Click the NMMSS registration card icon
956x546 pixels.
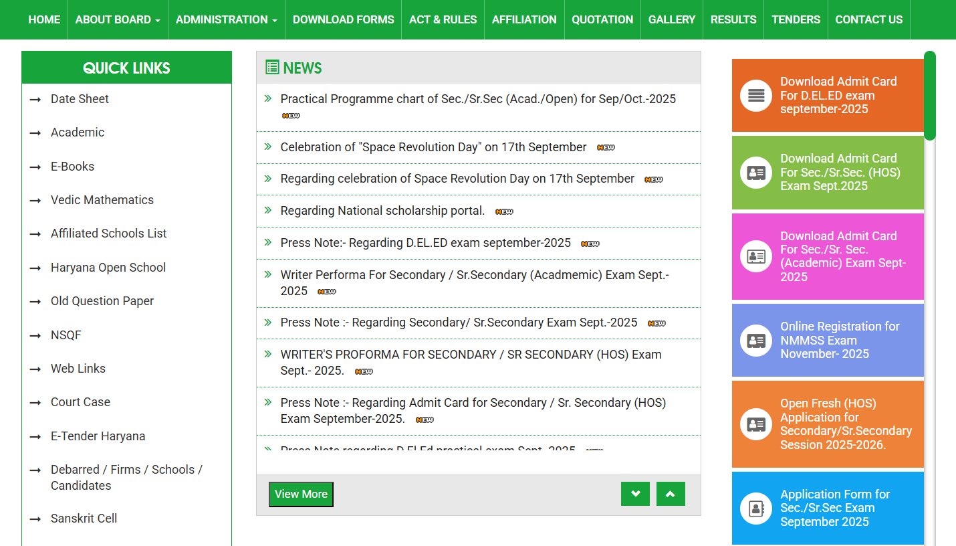(756, 341)
